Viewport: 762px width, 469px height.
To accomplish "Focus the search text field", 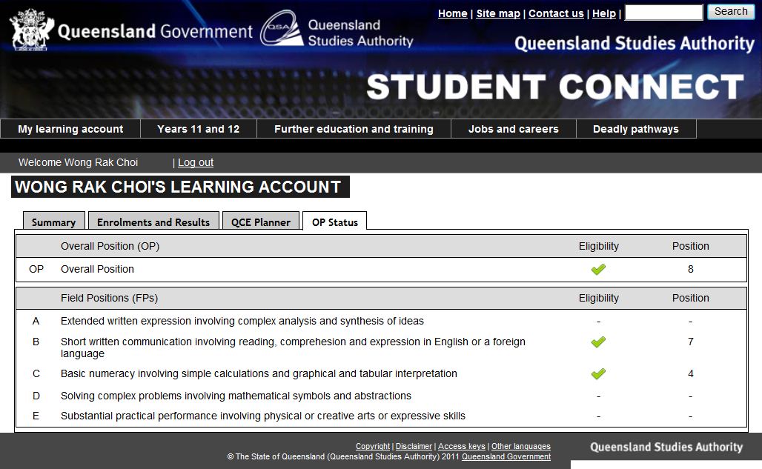I will (x=664, y=12).
